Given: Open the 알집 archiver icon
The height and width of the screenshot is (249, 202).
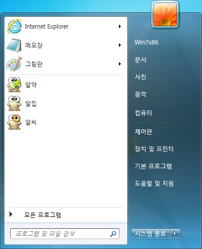Looking at the screenshot, I should [14, 103].
